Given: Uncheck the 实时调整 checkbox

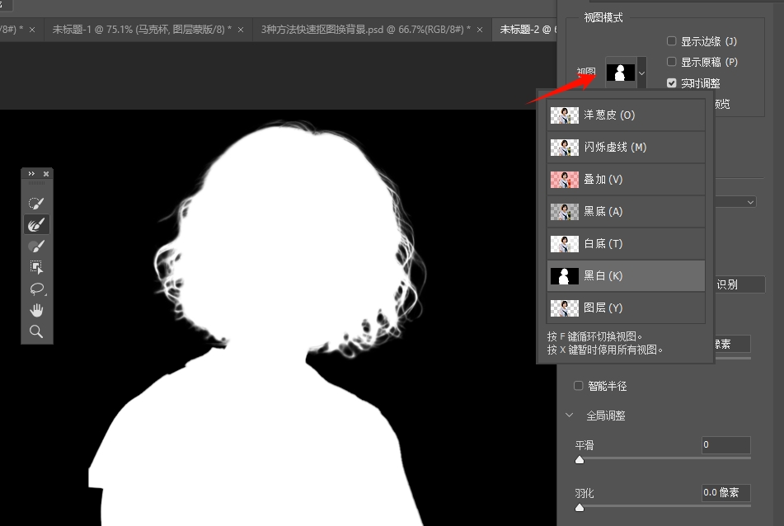Looking at the screenshot, I should (x=672, y=83).
